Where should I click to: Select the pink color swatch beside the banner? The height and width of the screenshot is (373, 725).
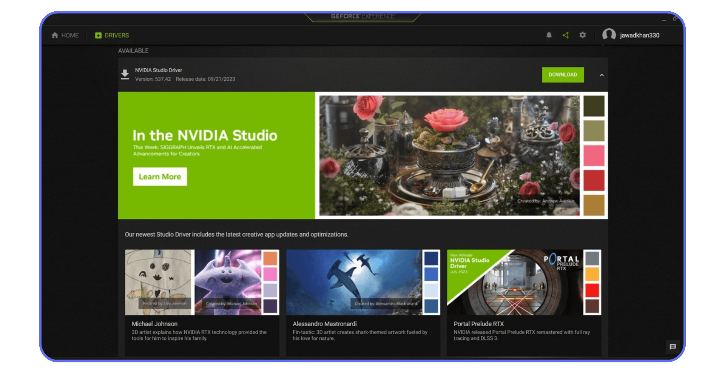pos(594,154)
